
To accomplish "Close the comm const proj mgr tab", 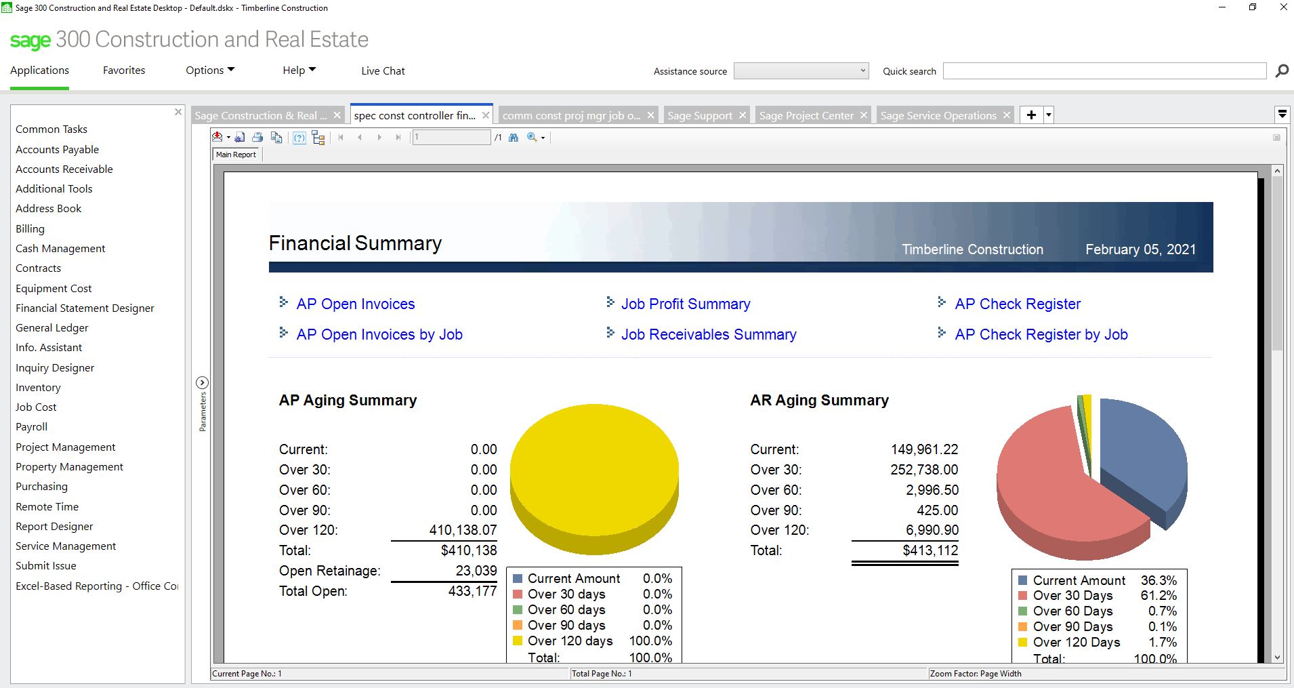I will point(650,115).
